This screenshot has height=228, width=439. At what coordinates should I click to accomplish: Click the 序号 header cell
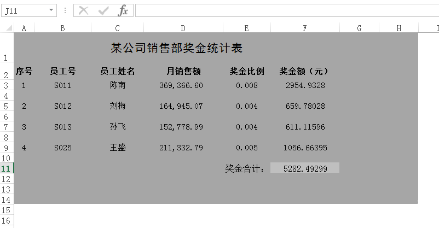pos(24,71)
